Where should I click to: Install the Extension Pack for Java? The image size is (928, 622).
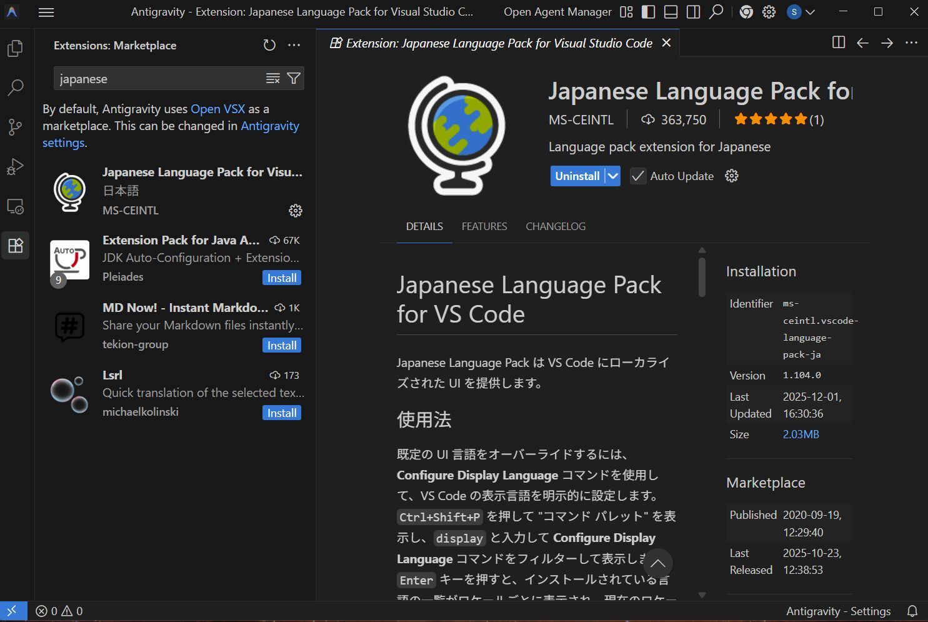pos(282,278)
